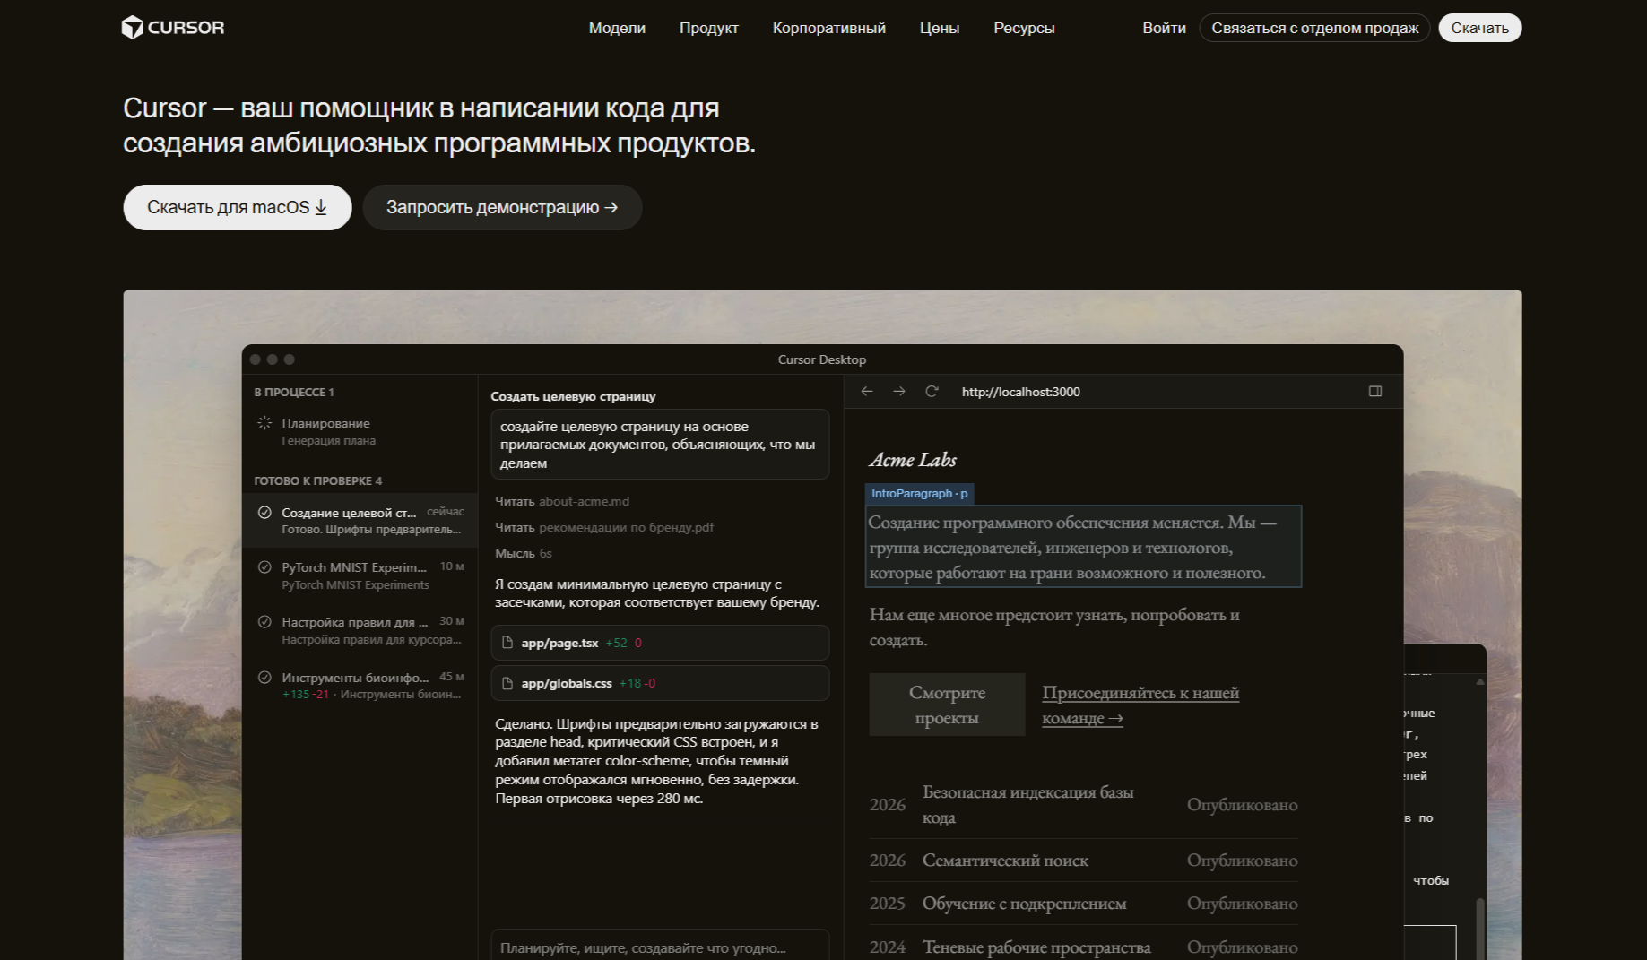Open the app/globals.css file card
This screenshot has width=1647, height=960.
coord(660,683)
